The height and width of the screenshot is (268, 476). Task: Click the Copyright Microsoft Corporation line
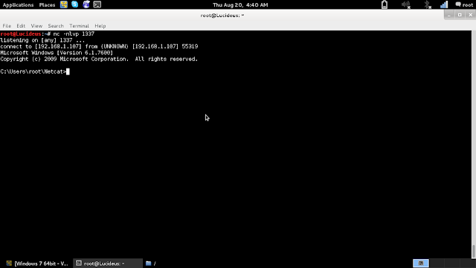point(99,60)
